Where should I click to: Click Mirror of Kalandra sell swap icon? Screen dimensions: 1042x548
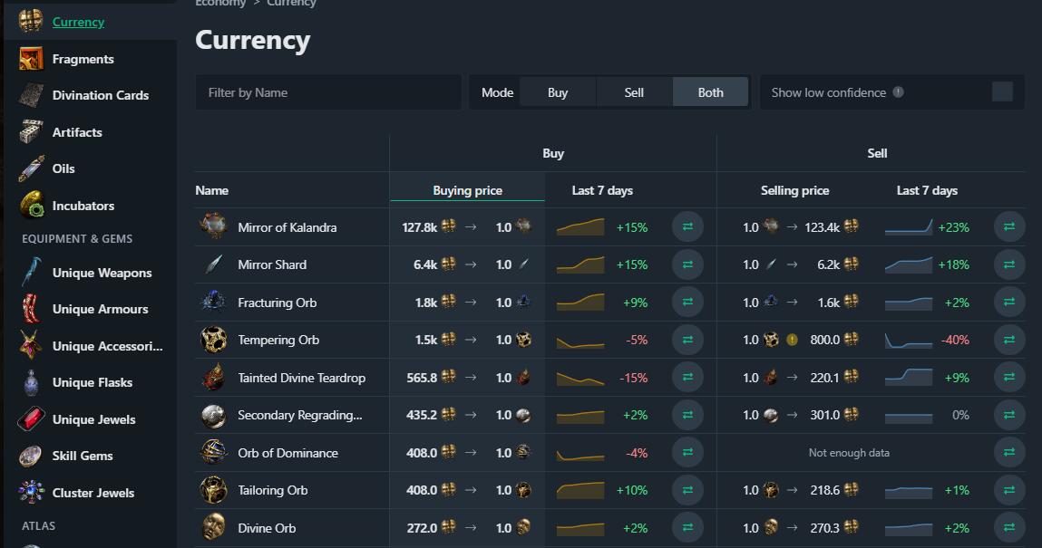pyautogui.click(x=1009, y=226)
